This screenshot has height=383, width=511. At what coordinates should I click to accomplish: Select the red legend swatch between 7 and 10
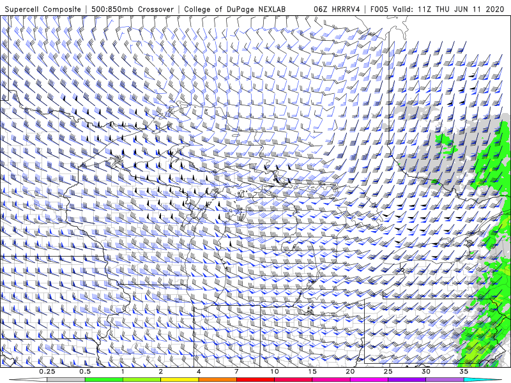[x=256, y=380]
